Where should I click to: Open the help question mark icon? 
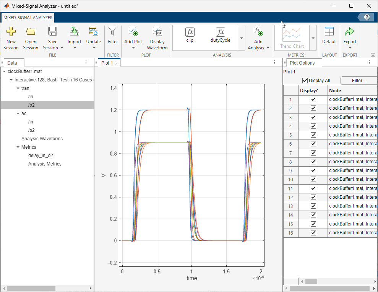tap(367, 17)
